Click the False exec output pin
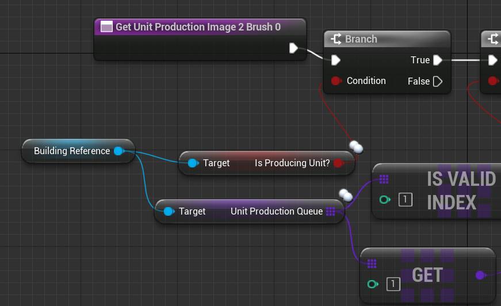The height and width of the screenshot is (306, 501). [x=438, y=81]
